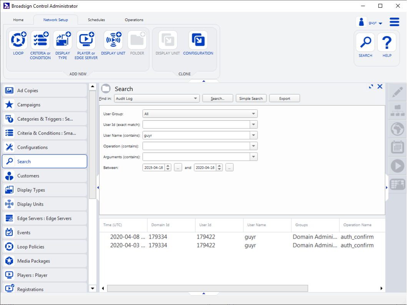Select Campaigns in the left sidebar
The height and width of the screenshot is (305, 407).
(x=45, y=105)
